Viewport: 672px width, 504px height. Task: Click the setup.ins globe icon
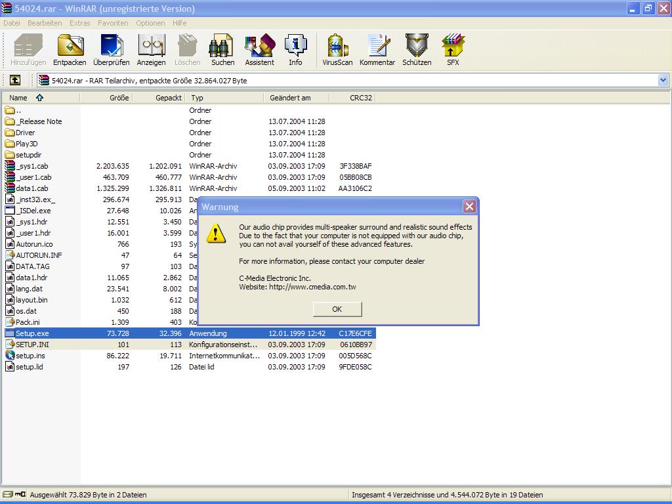tap(10, 355)
